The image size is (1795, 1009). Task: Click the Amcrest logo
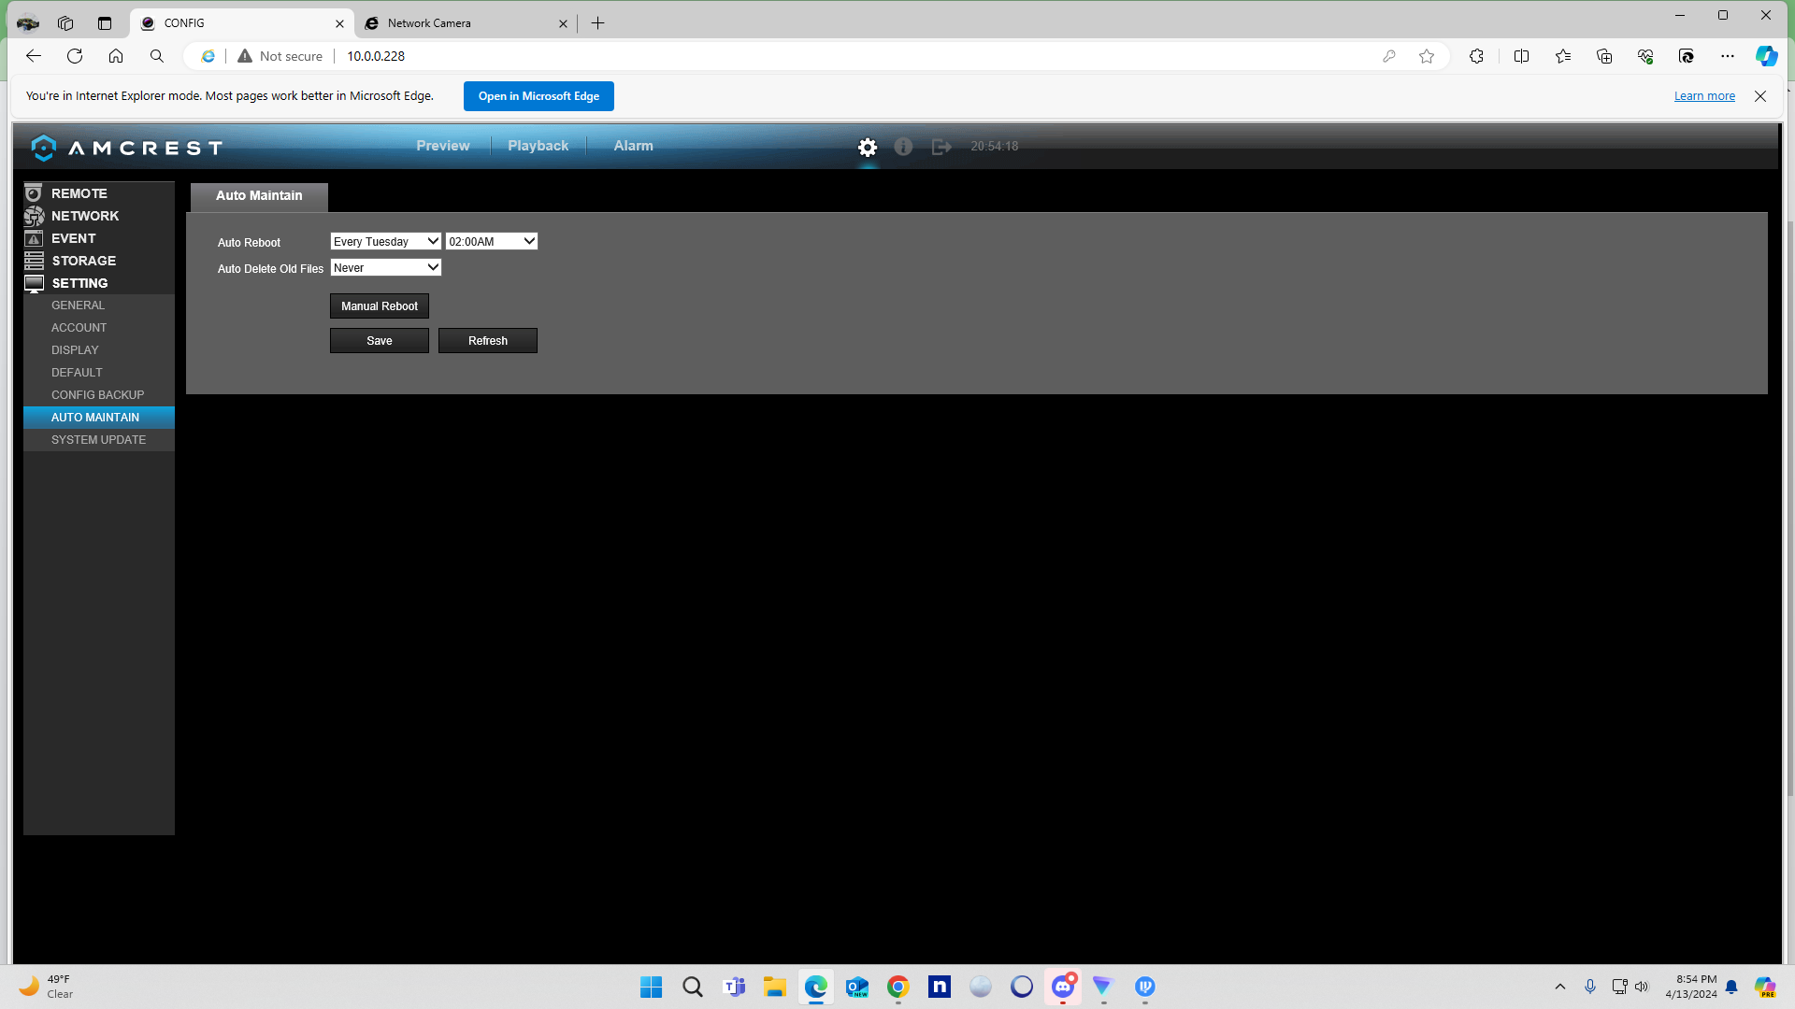coord(126,148)
